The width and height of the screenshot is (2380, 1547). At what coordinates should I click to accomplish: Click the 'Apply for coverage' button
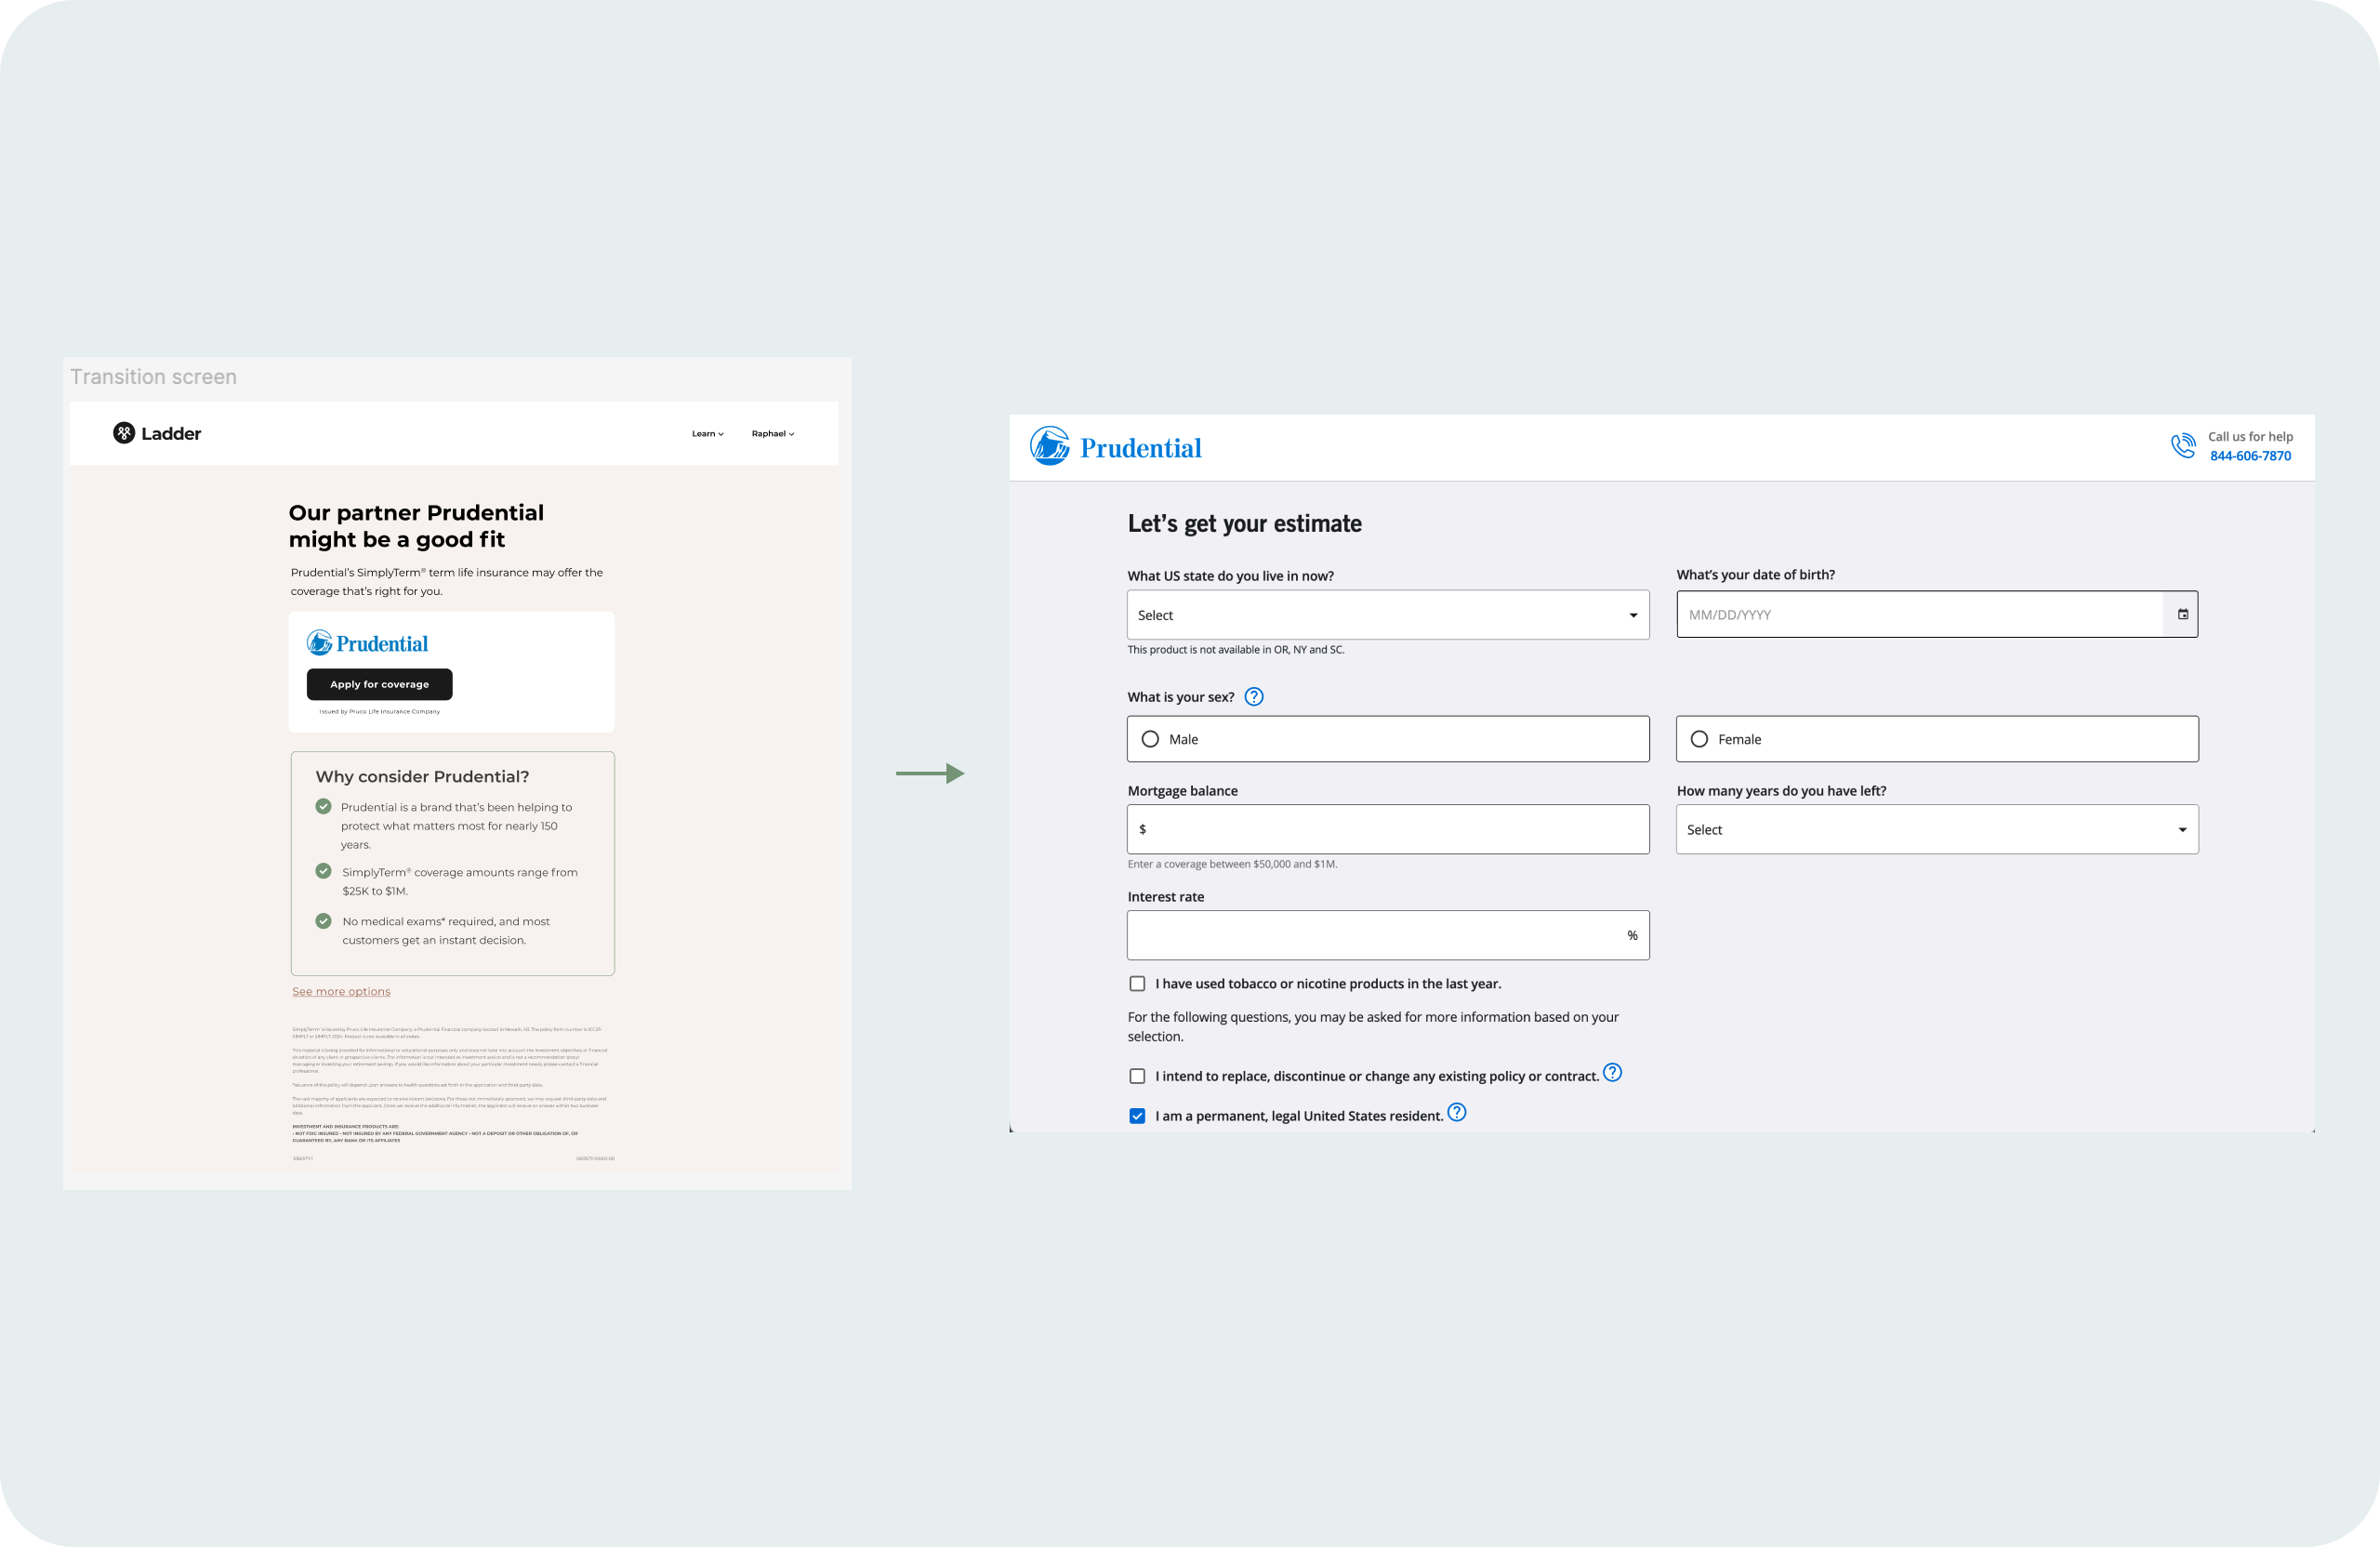point(379,684)
